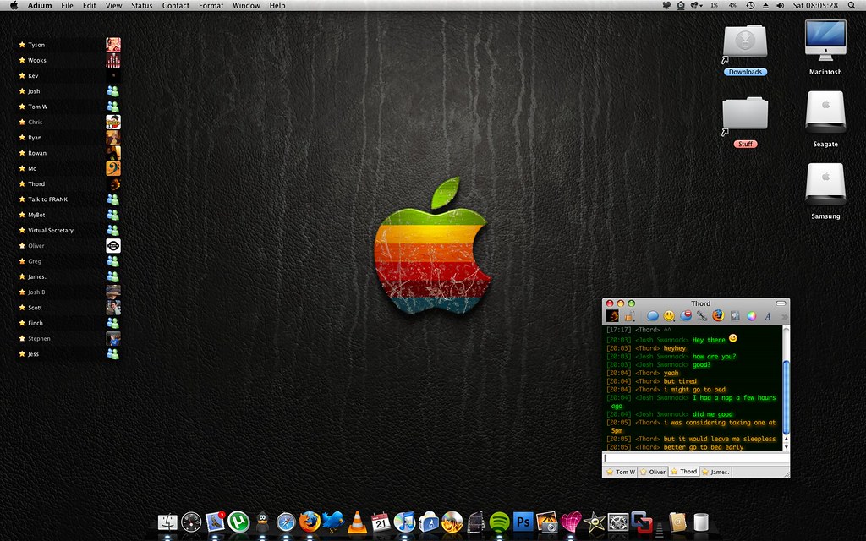Click Thord's avatar picture in chat toolbar
This screenshot has width=866, height=541.
pyautogui.click(x=612, y=316)
